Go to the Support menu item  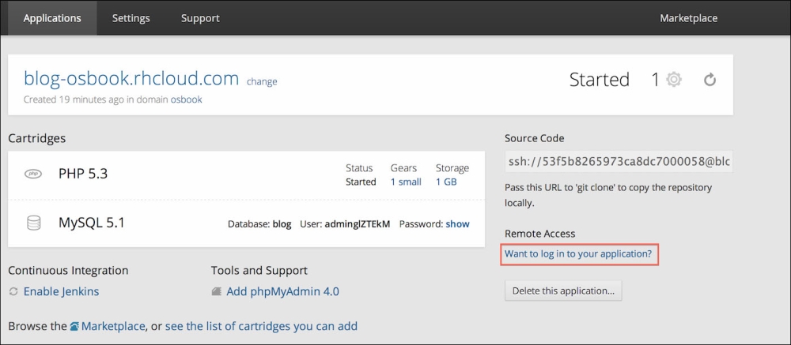pos(200,17)
